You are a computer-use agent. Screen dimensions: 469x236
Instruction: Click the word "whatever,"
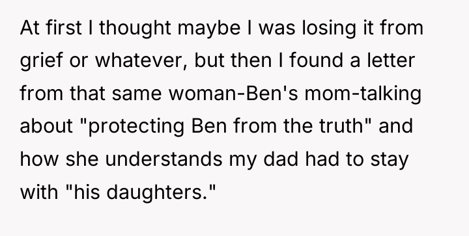point(141,60)
